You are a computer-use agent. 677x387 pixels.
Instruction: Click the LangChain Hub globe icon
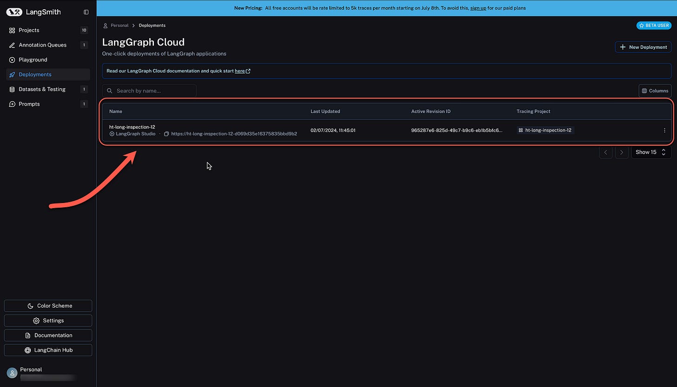coord(28,350)
